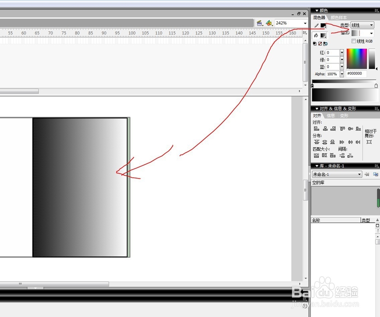380x317 pixels.
Task: Open the library panel options menu
Action: point(377,166)
